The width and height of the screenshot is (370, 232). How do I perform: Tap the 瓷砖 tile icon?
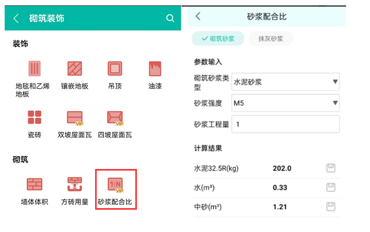[35, 117]
